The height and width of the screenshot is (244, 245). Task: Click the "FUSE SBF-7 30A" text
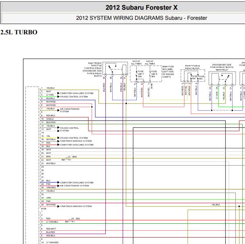coord(140,74)
